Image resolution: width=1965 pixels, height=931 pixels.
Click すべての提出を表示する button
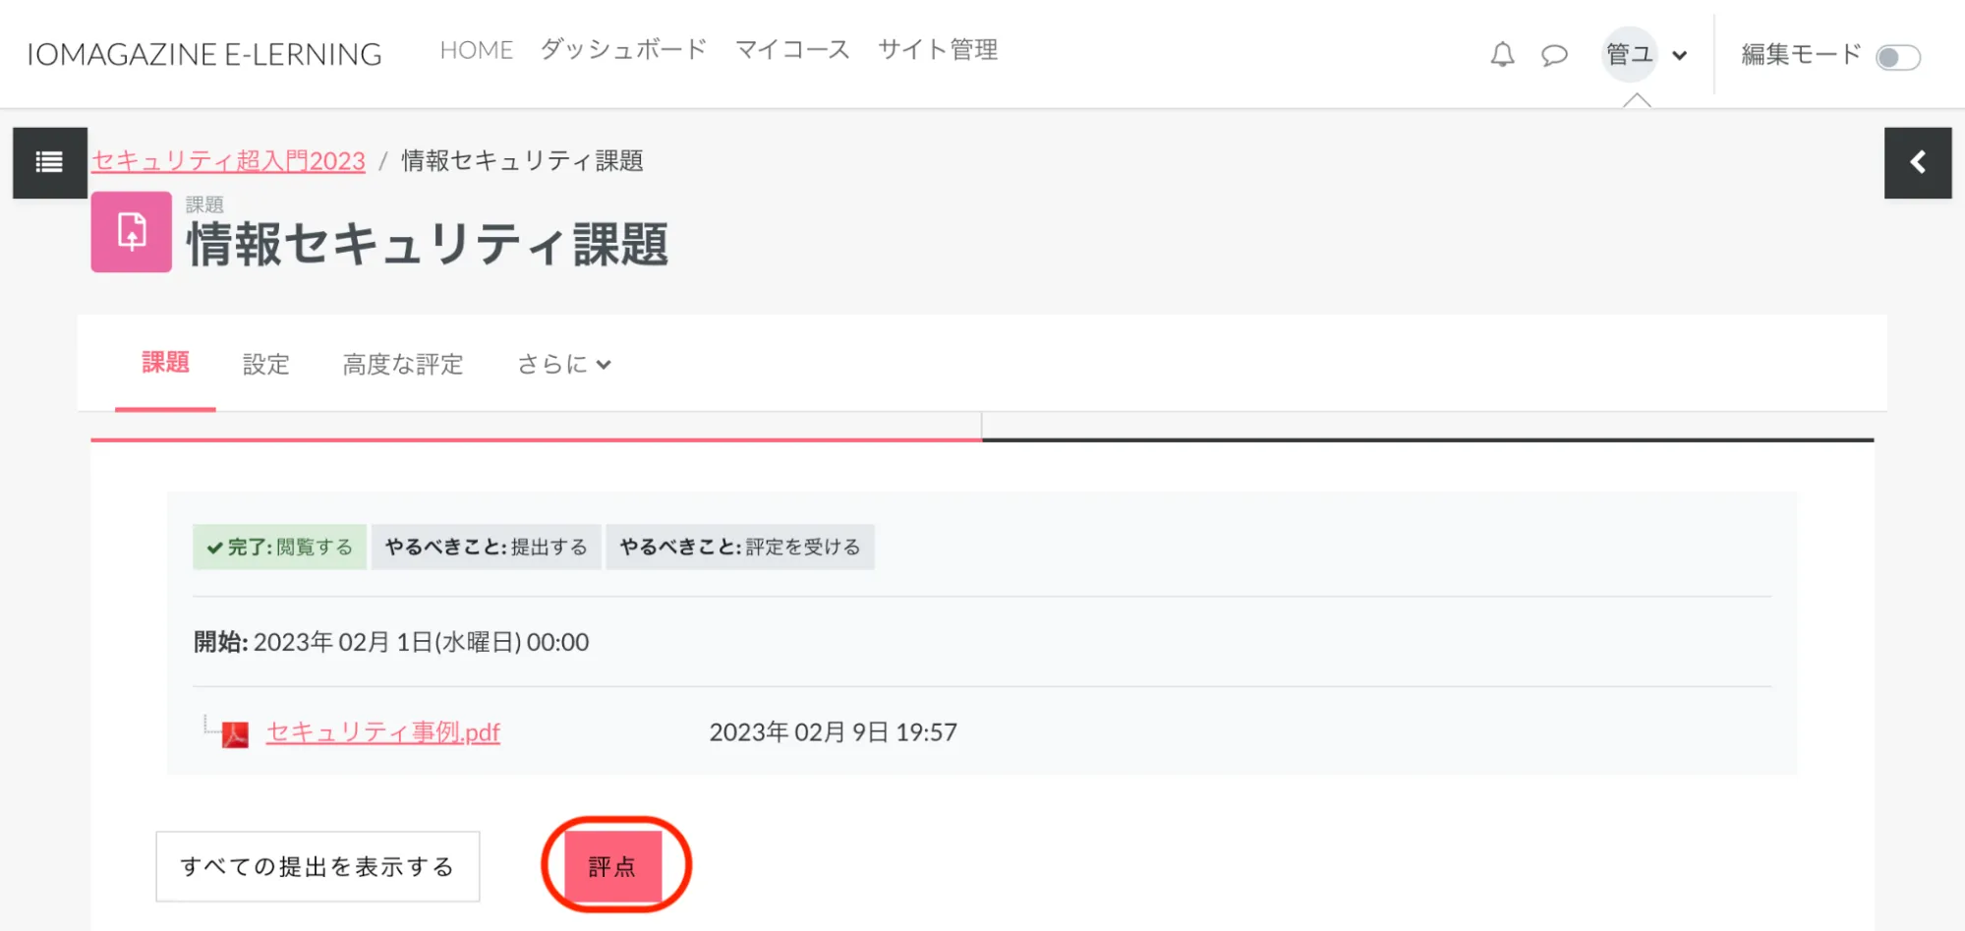point(318,866)
